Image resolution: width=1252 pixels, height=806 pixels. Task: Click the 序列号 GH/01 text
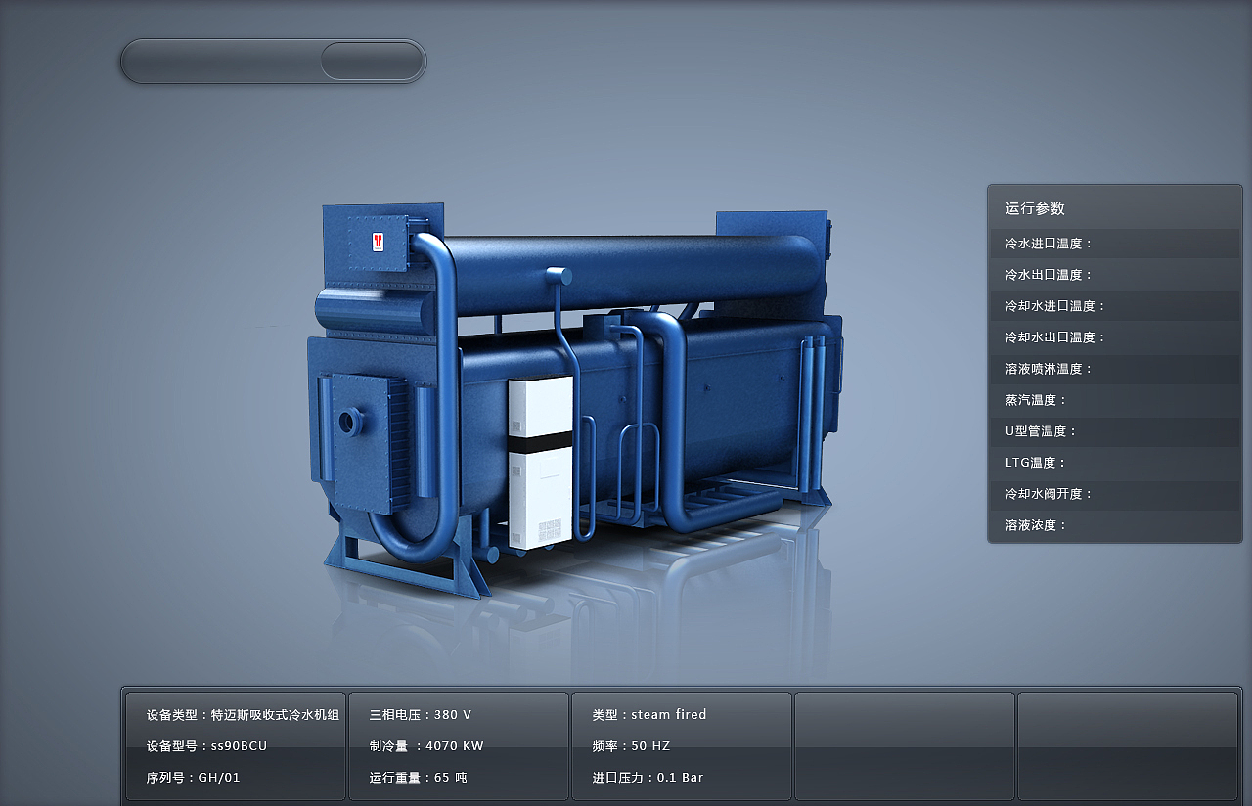coord(193,778)
